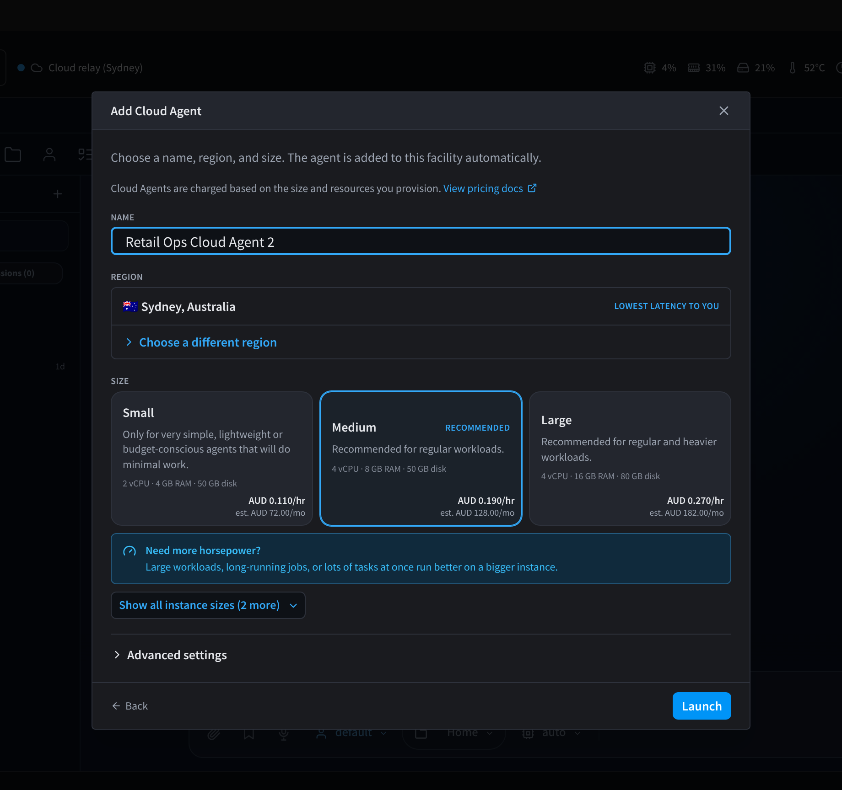Go Back to the previous step
The height and width of the screenshot is (790, 842).
pyautogui.click(x=130, y=706)
